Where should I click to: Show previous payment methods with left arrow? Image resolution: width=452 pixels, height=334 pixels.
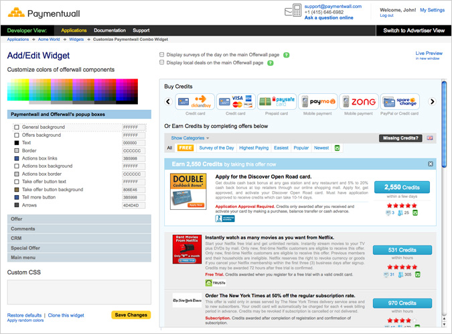click(168, 102)
